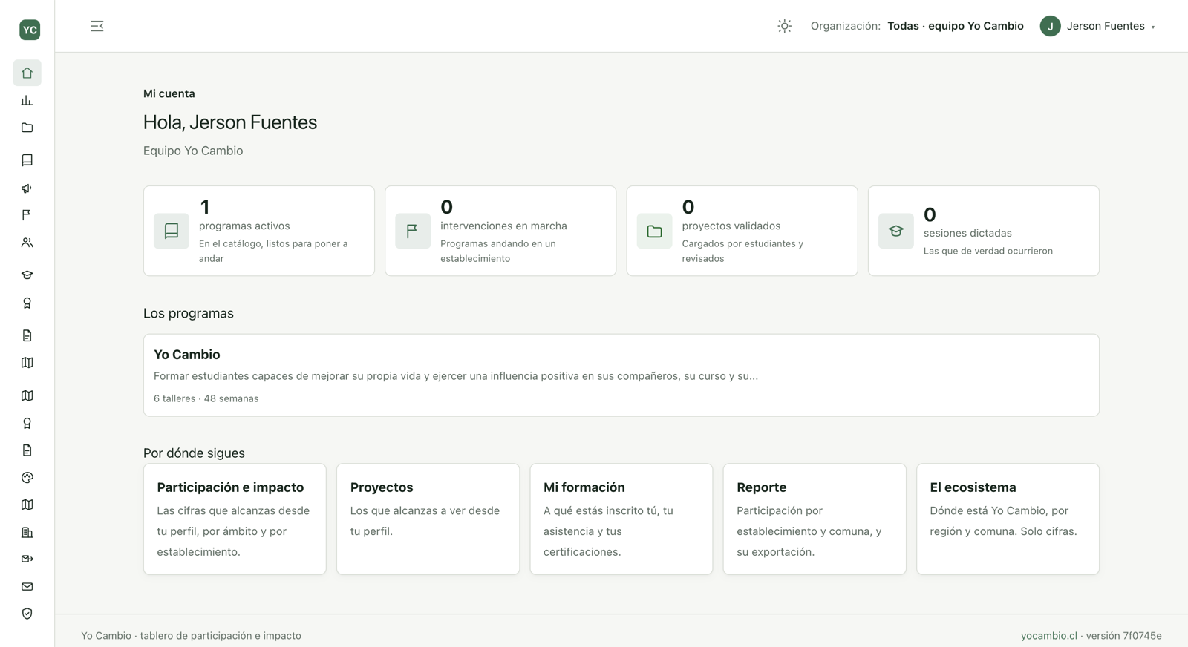Click the flag icon in the sidebar
The height and width of the screenshot is (647, 1188).
pos(27,215)
